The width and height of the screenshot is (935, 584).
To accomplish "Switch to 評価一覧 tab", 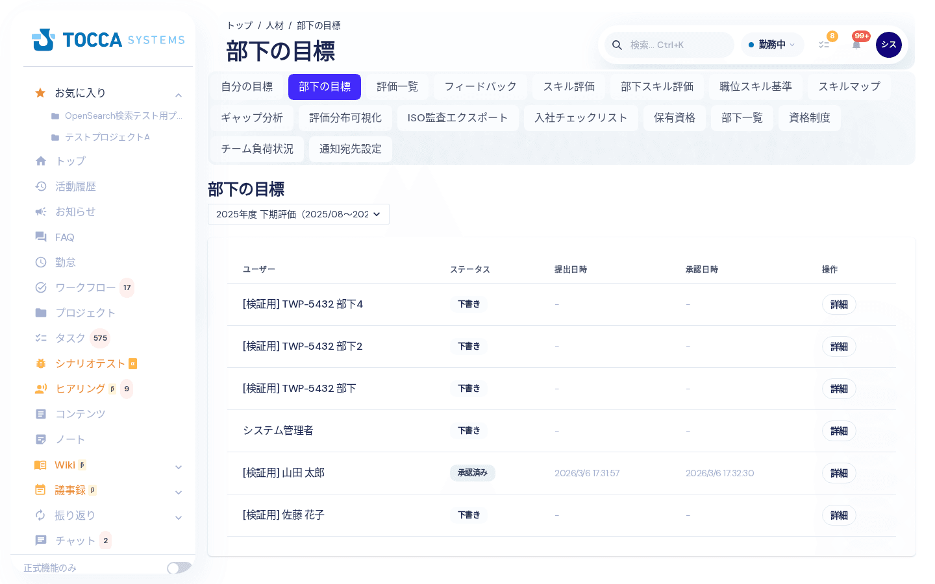I will point(397,87).
